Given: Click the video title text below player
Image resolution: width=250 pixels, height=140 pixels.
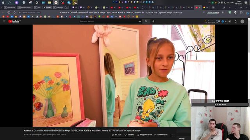Looking at the screenshot, I should [82, 131].
